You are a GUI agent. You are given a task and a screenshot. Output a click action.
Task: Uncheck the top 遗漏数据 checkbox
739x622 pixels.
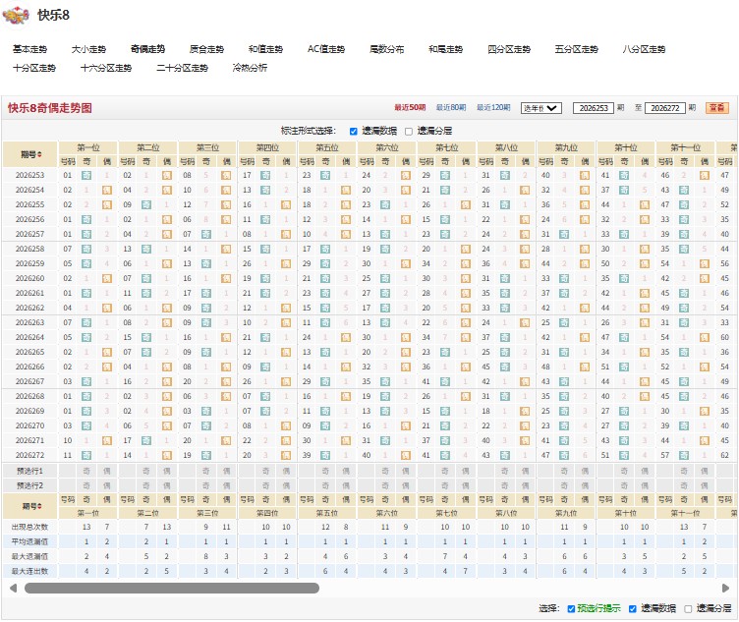pyautogui.click(x=354, y=131)
